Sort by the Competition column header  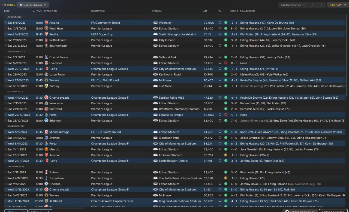click(98, 11)
